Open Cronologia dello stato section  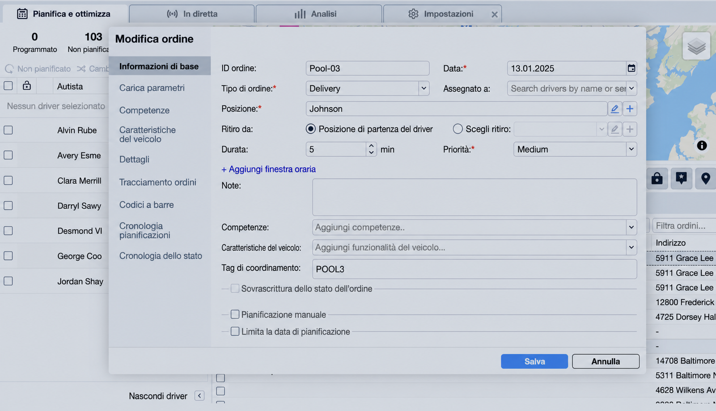click(x=161, y=256)
